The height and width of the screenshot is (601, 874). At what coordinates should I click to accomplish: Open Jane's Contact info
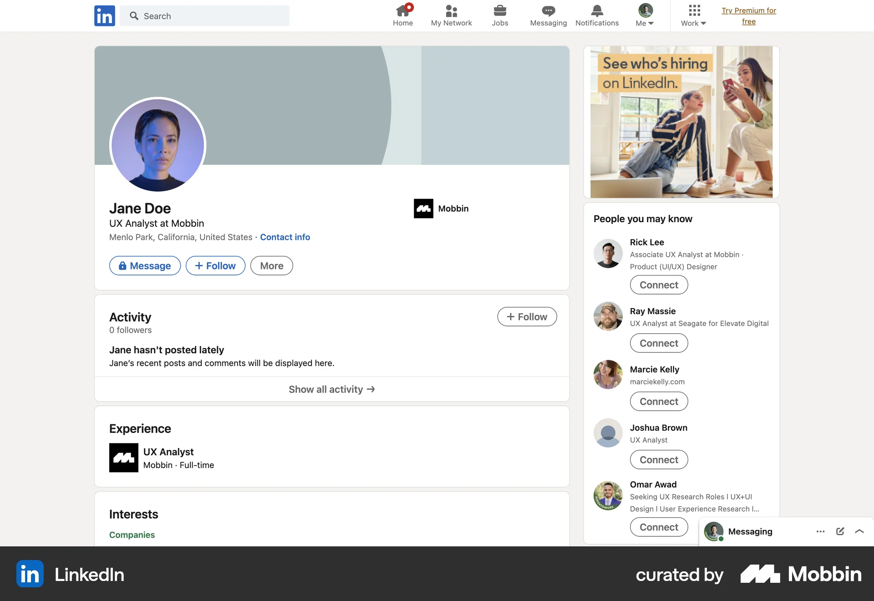285,237
